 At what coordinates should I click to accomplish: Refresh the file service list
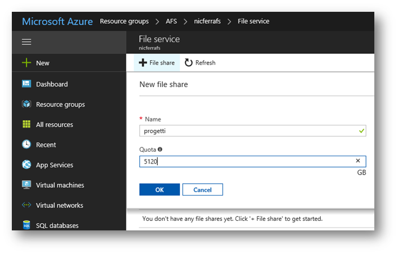tap(200, 63)
